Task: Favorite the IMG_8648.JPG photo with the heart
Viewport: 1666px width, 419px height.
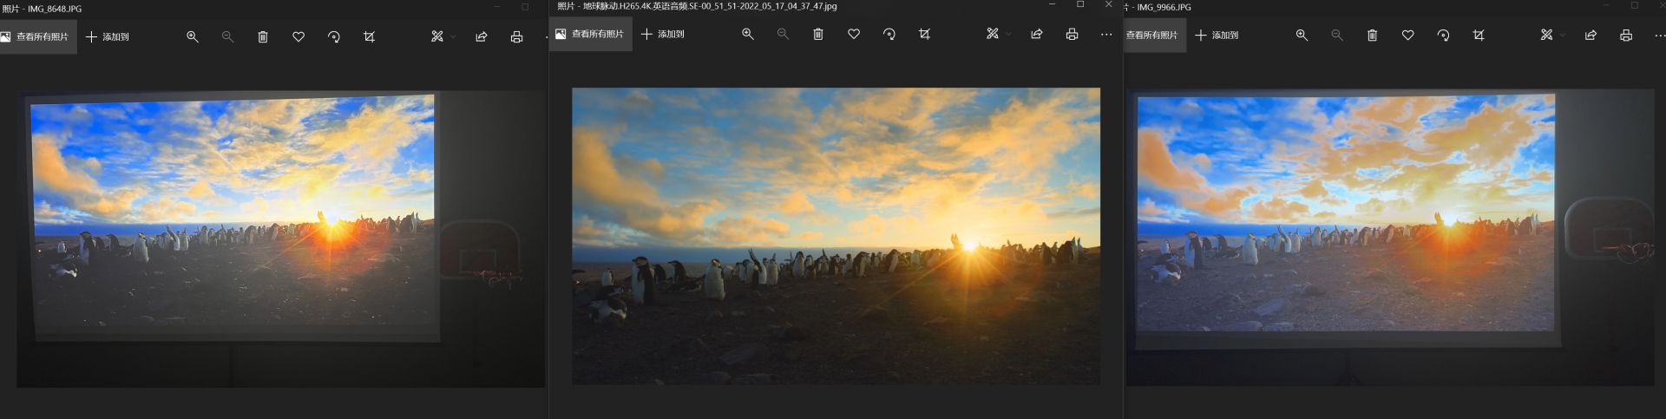Action: [298, 36]
